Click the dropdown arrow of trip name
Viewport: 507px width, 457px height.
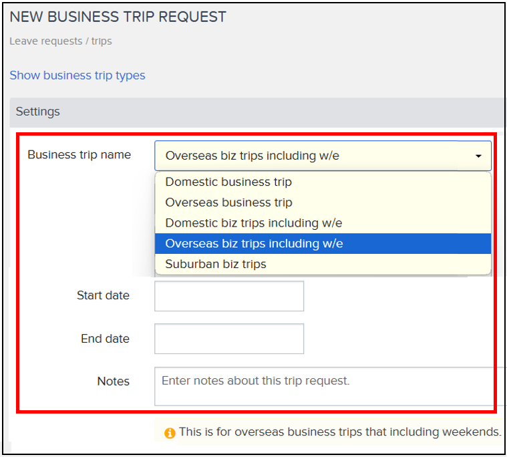[x=478, y=156]
